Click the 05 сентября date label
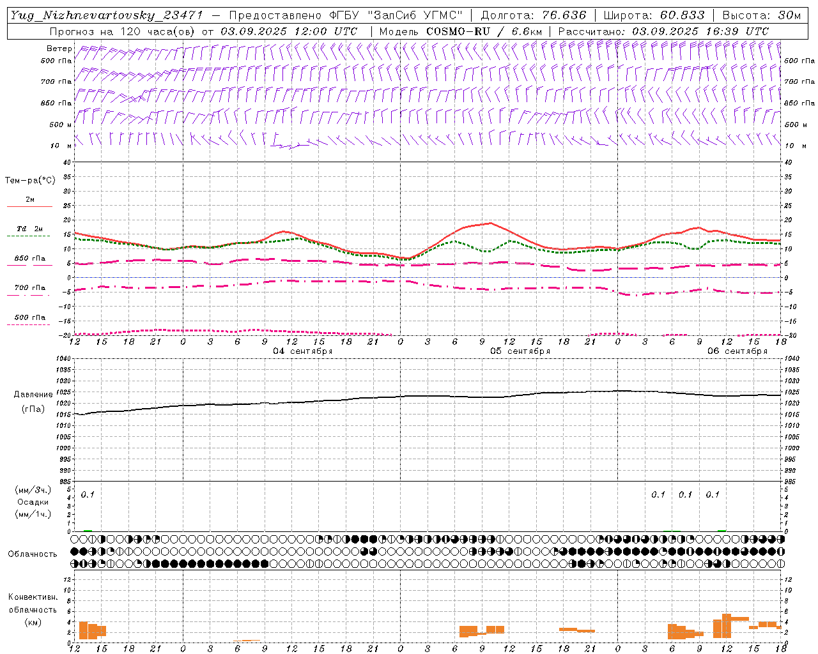This screenshot has width=818, height=654. point(520,351)
